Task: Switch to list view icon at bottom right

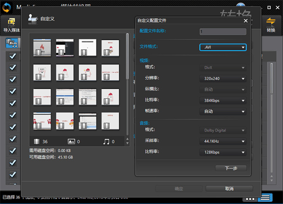Action: click(267, 197)
